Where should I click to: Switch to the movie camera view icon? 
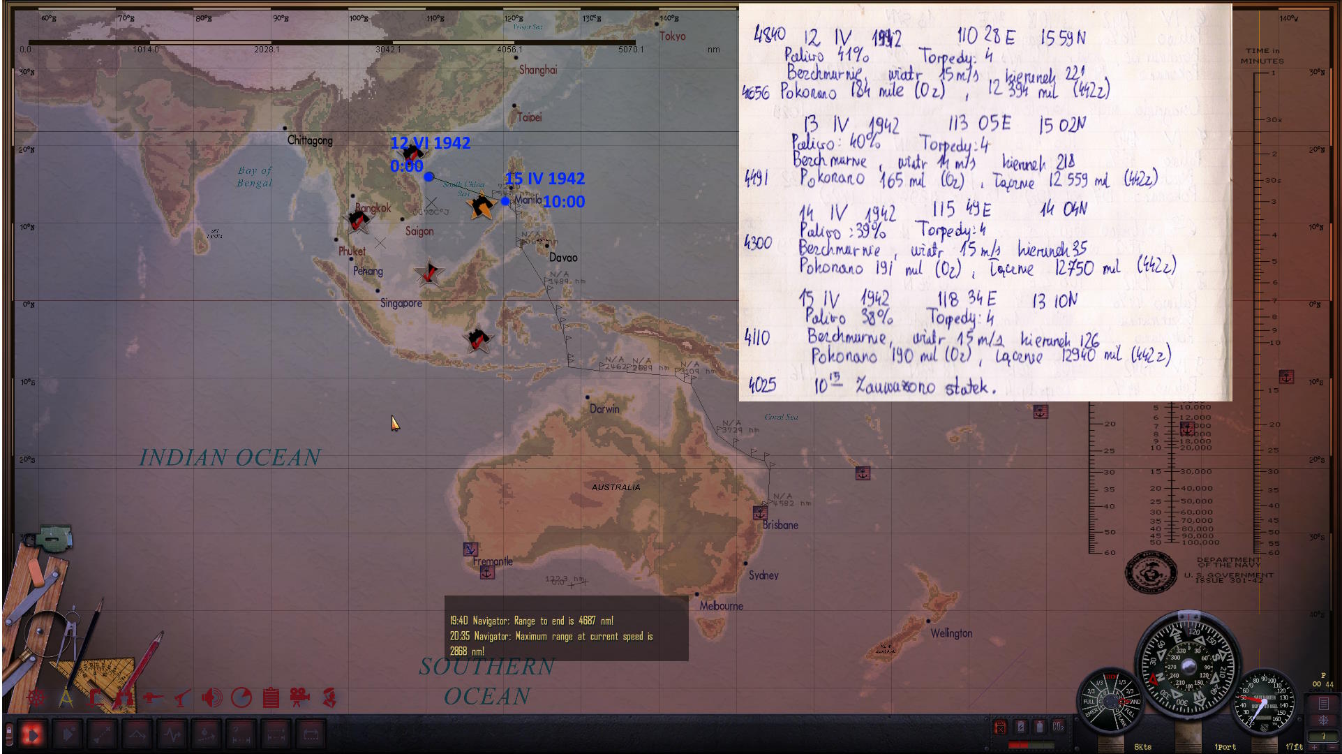pos(299,697)
